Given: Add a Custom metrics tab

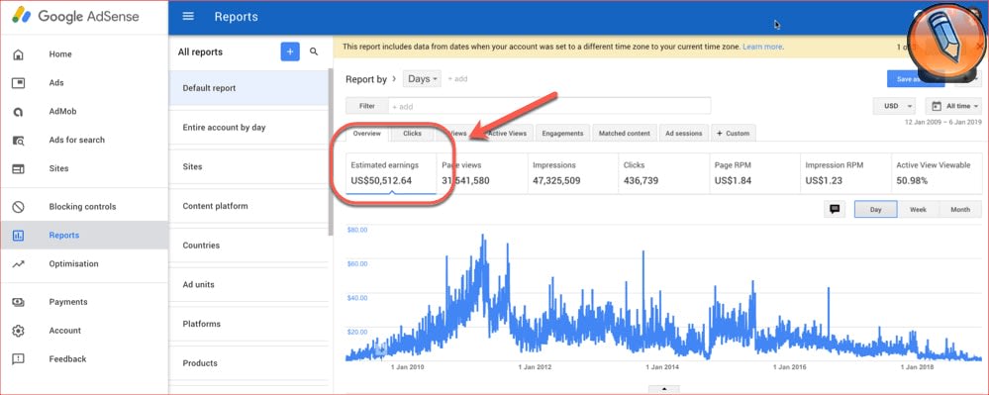Looking at the screenshot, I should pos(734,133).
